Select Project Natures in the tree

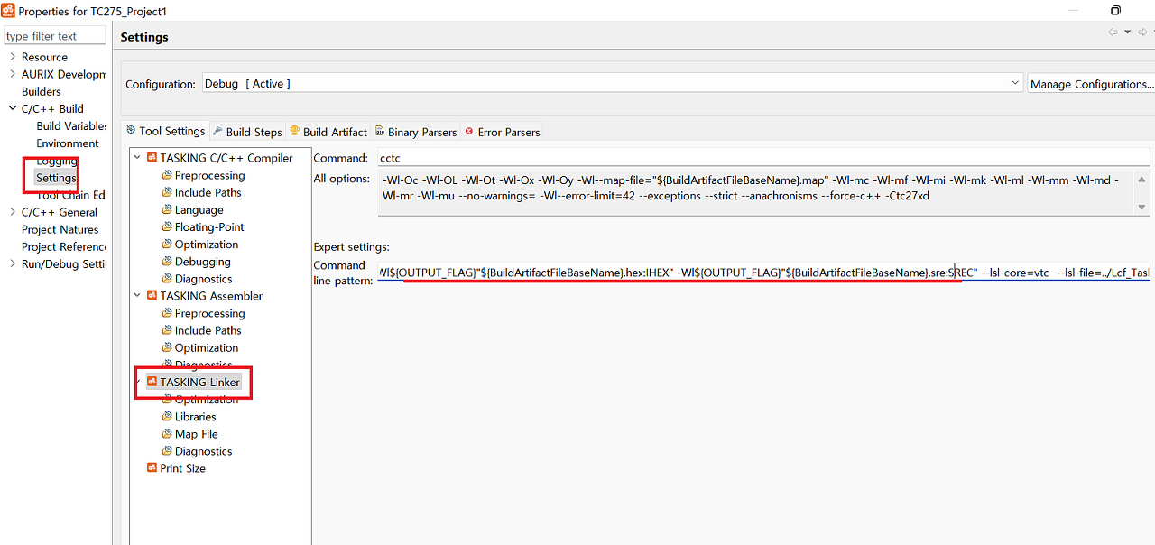click(60, 229)
